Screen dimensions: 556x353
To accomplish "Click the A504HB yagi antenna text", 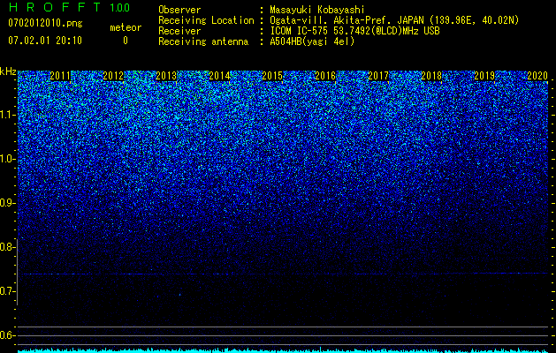I will [312, 41].
